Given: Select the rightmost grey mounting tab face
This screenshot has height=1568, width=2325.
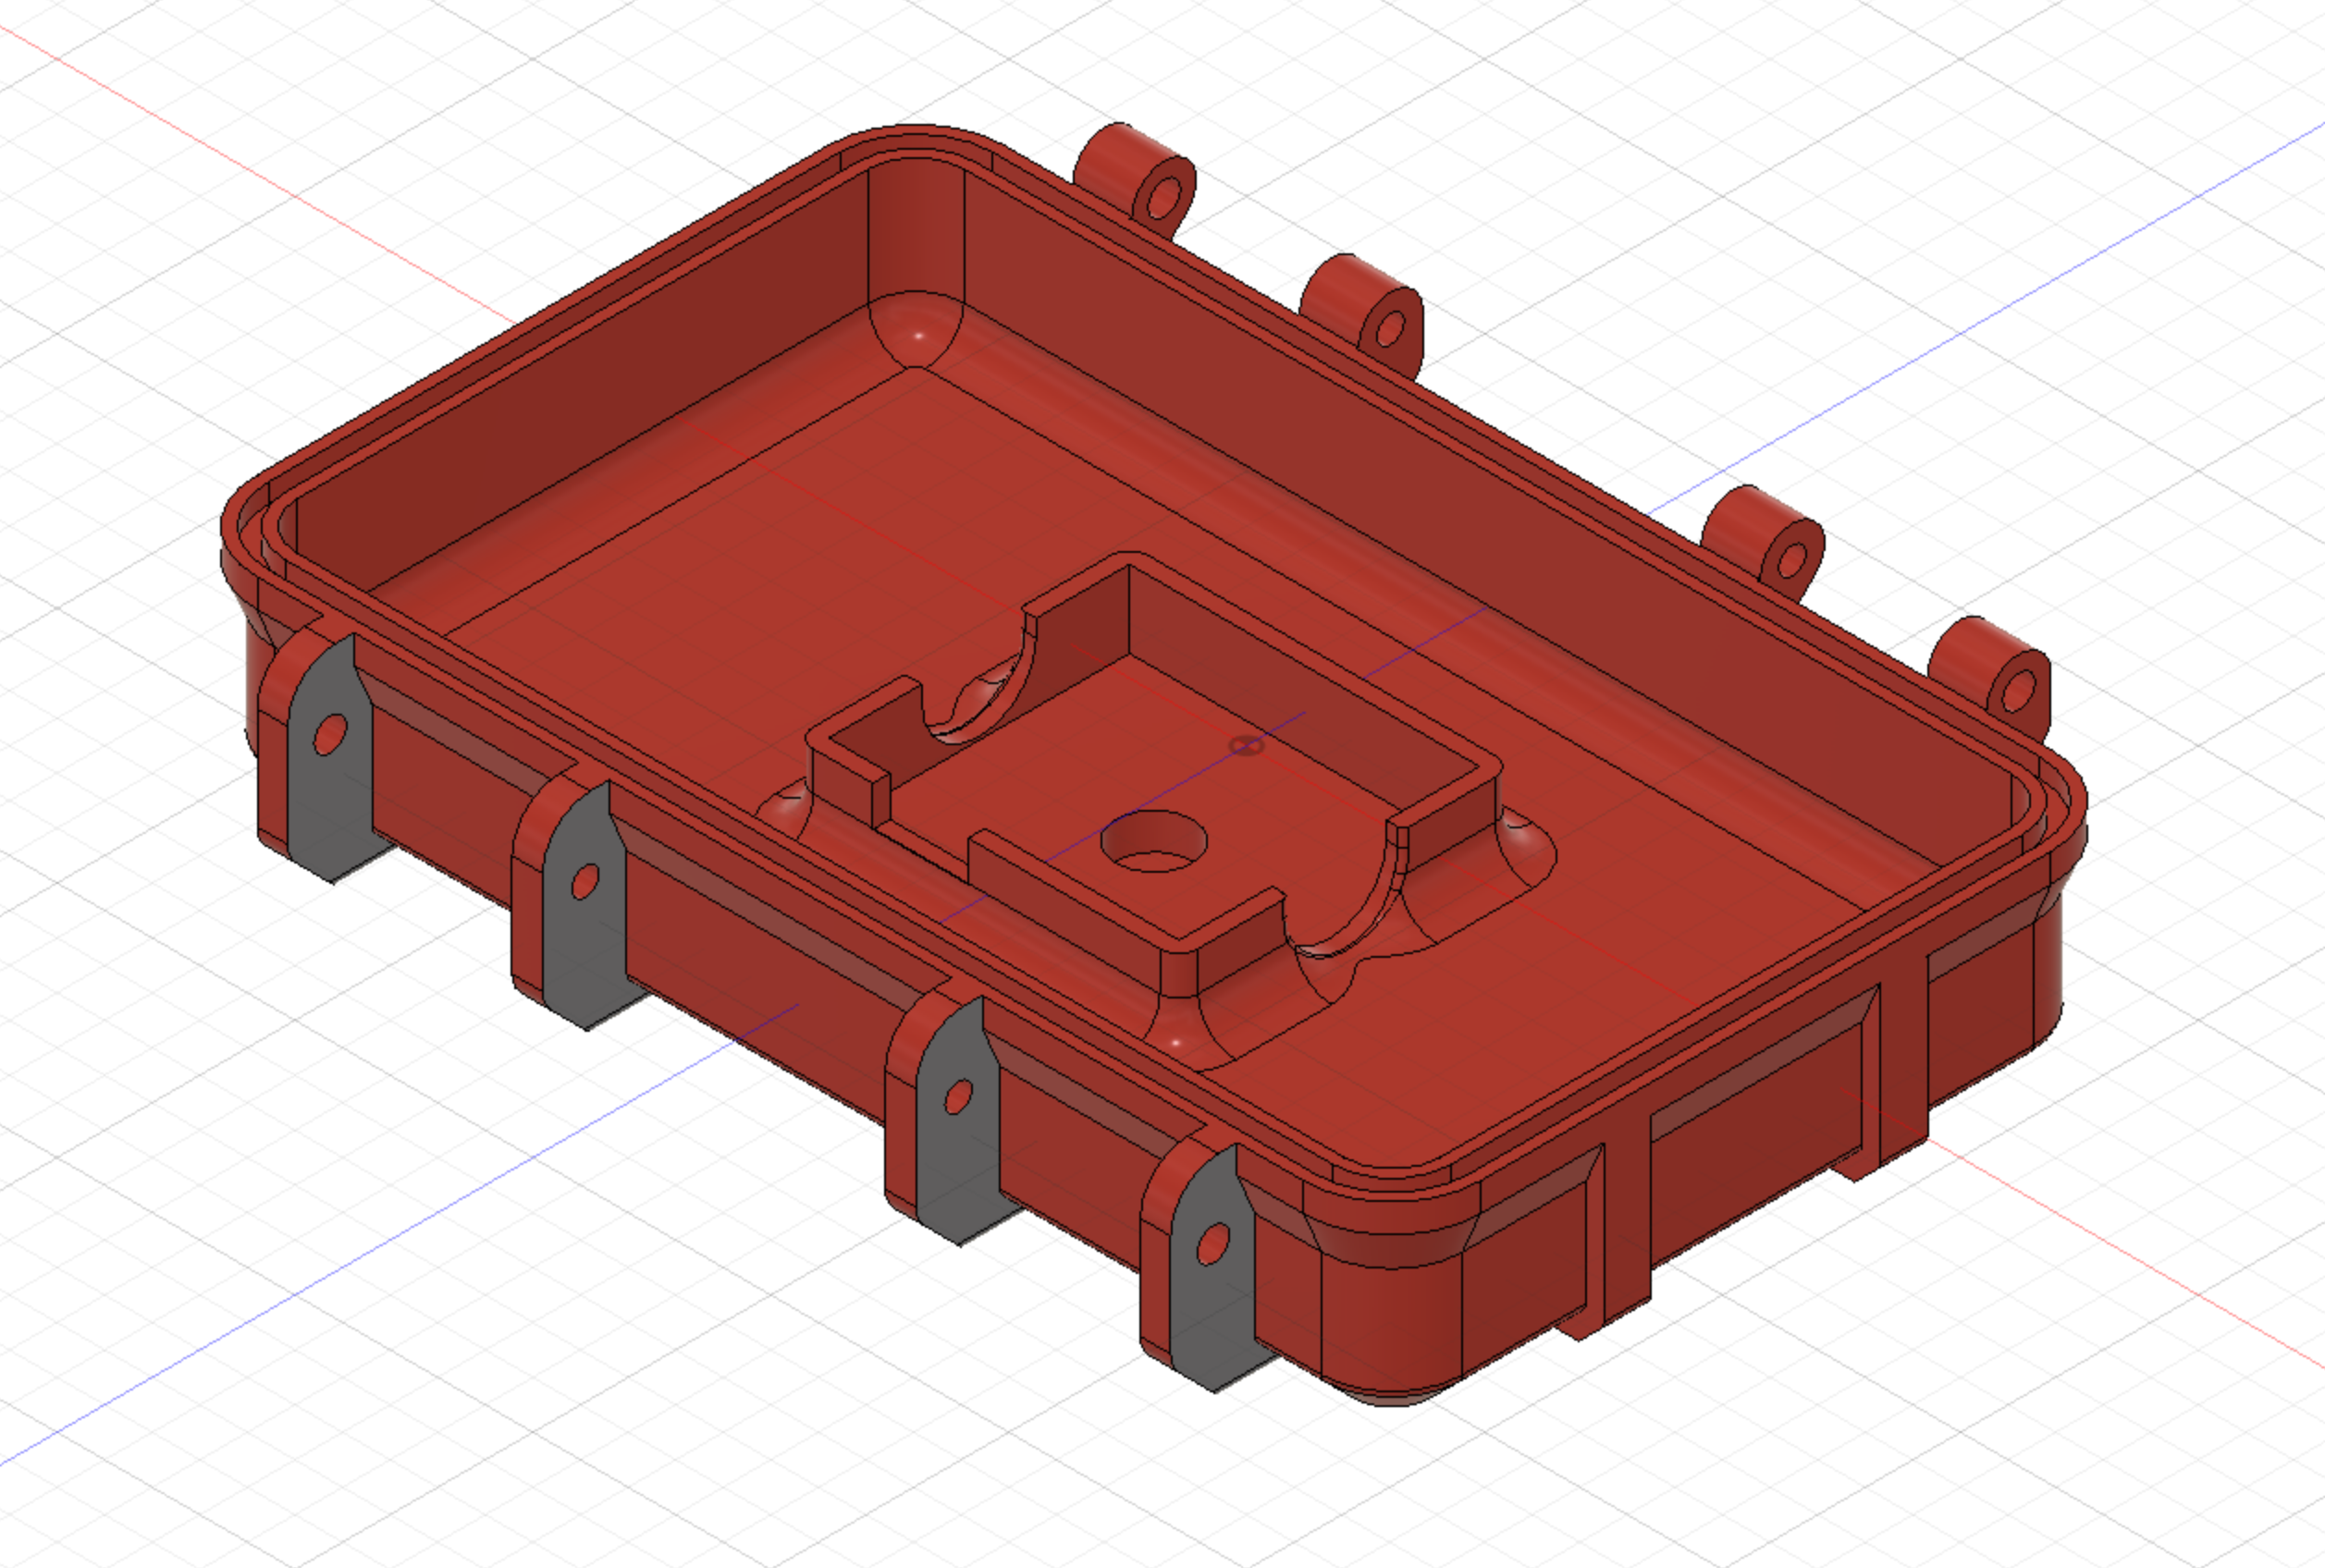Looking at the screenshot, I should coord(1212,1268).
